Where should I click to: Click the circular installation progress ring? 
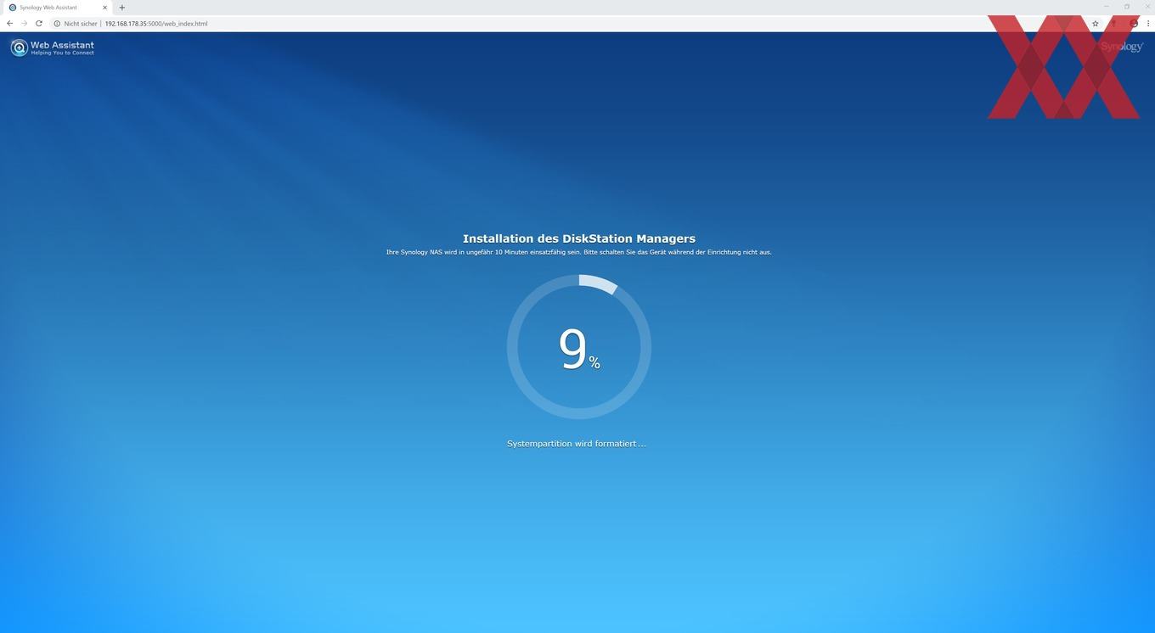[x=579, y=346]
